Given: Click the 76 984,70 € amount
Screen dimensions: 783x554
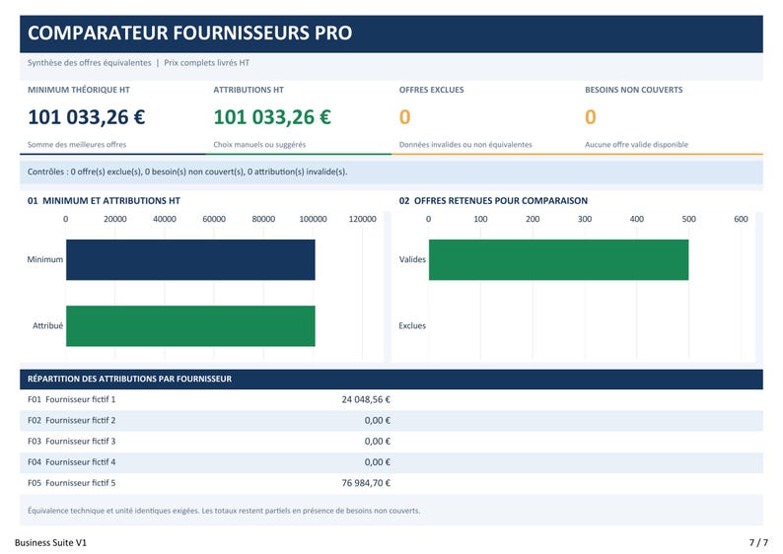Looking at the screenshot, I should (x=366, y=483).
